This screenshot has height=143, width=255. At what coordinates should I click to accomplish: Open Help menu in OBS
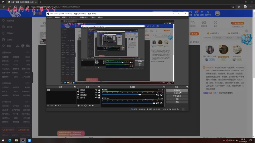[x=100, y=17]
